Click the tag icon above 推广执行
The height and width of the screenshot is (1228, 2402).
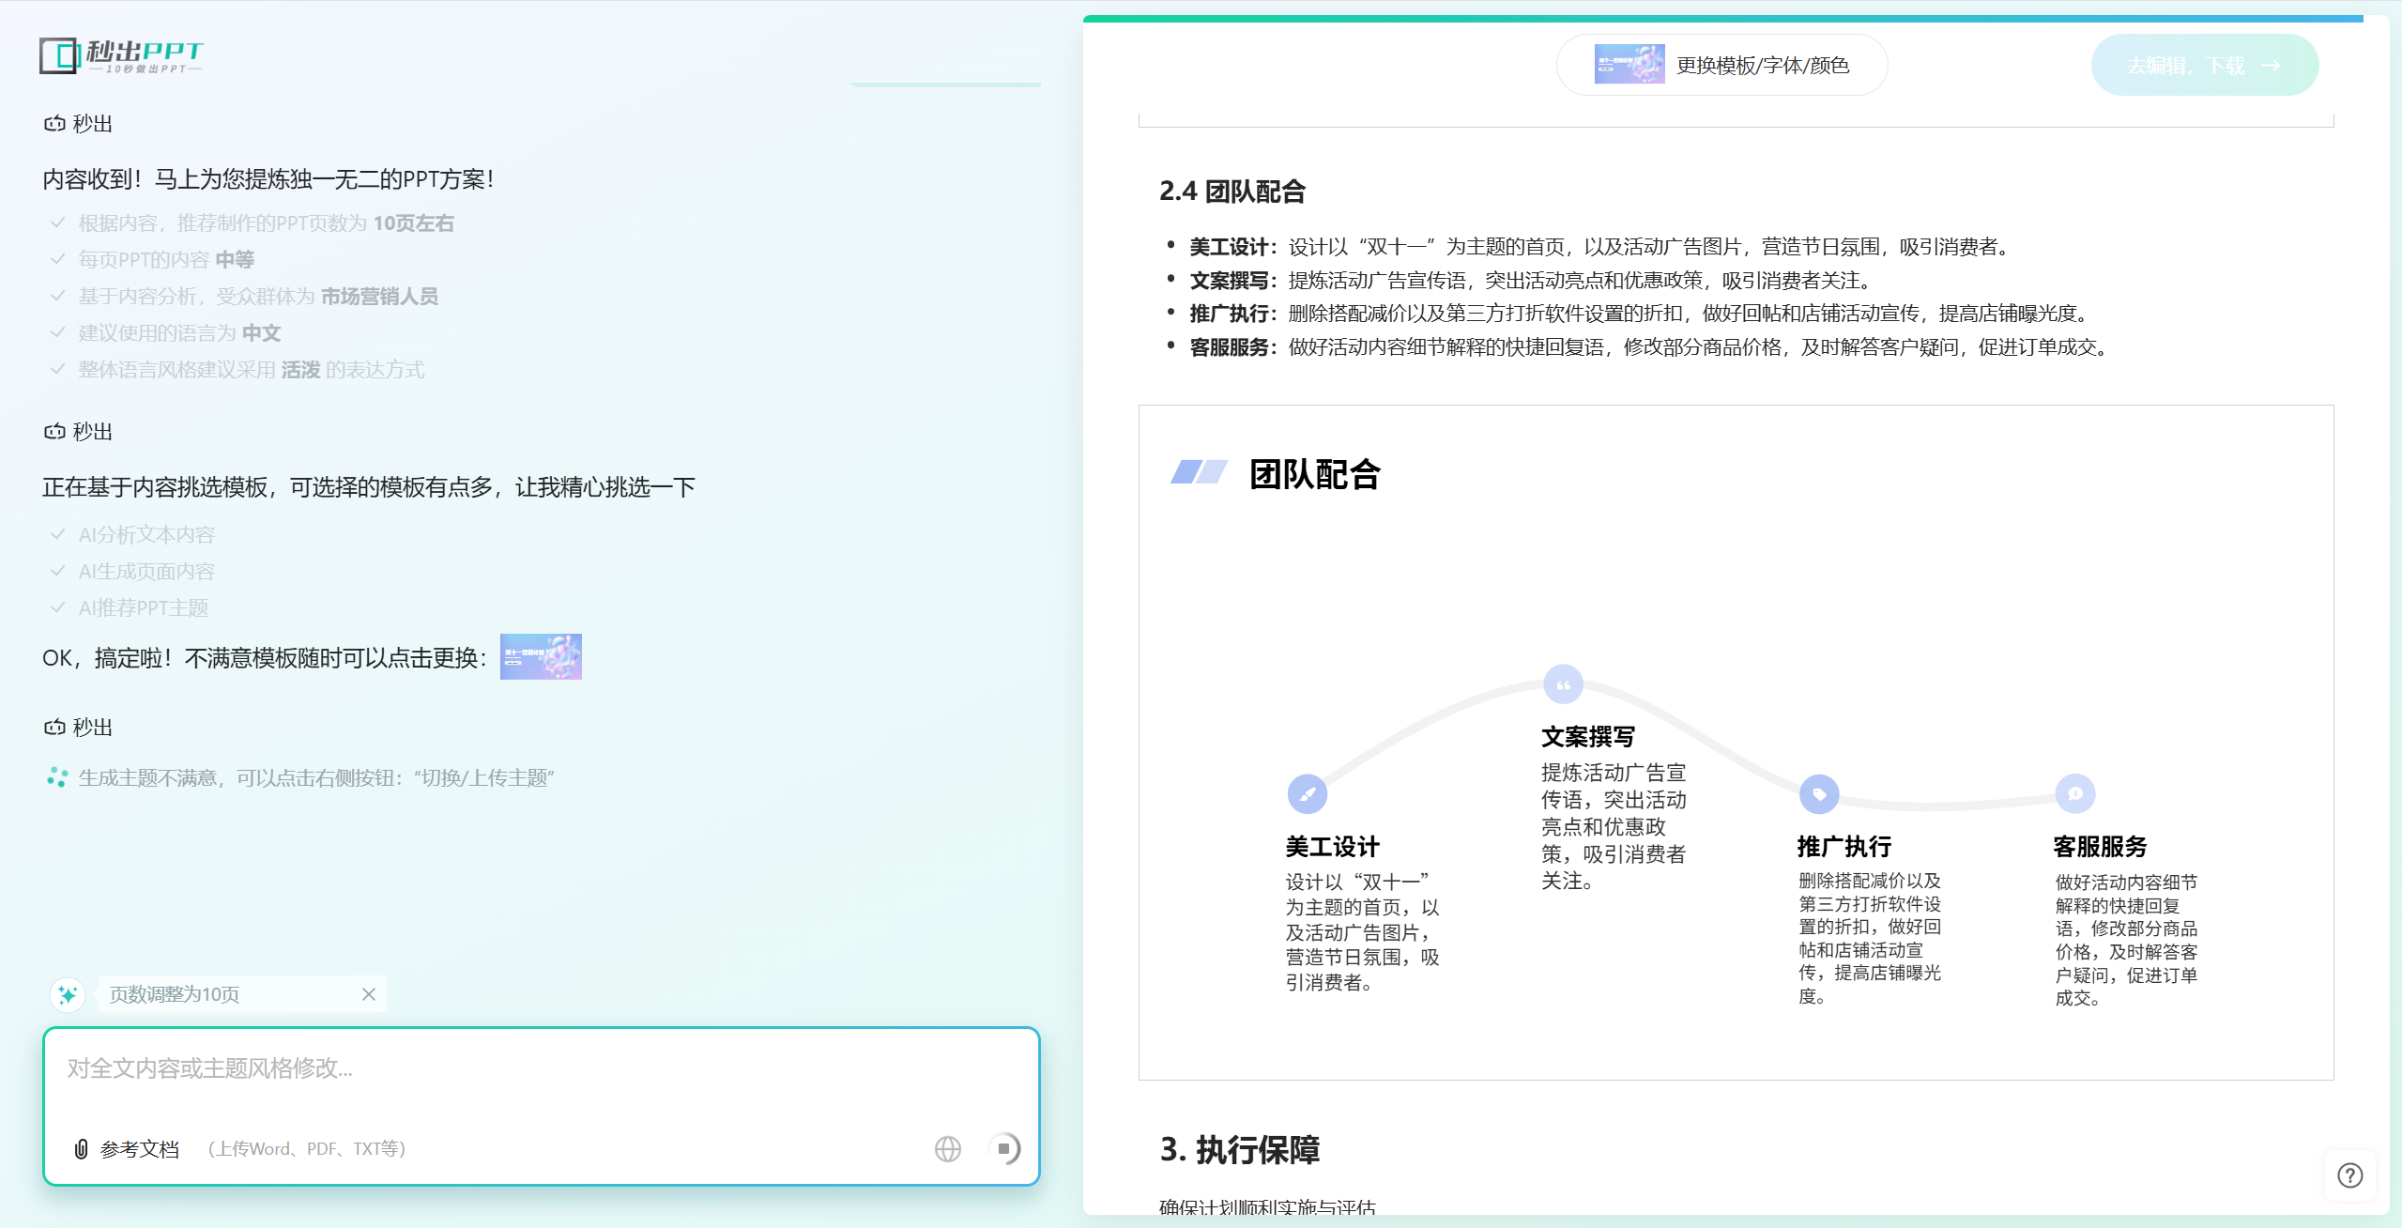pos(1818,794)
